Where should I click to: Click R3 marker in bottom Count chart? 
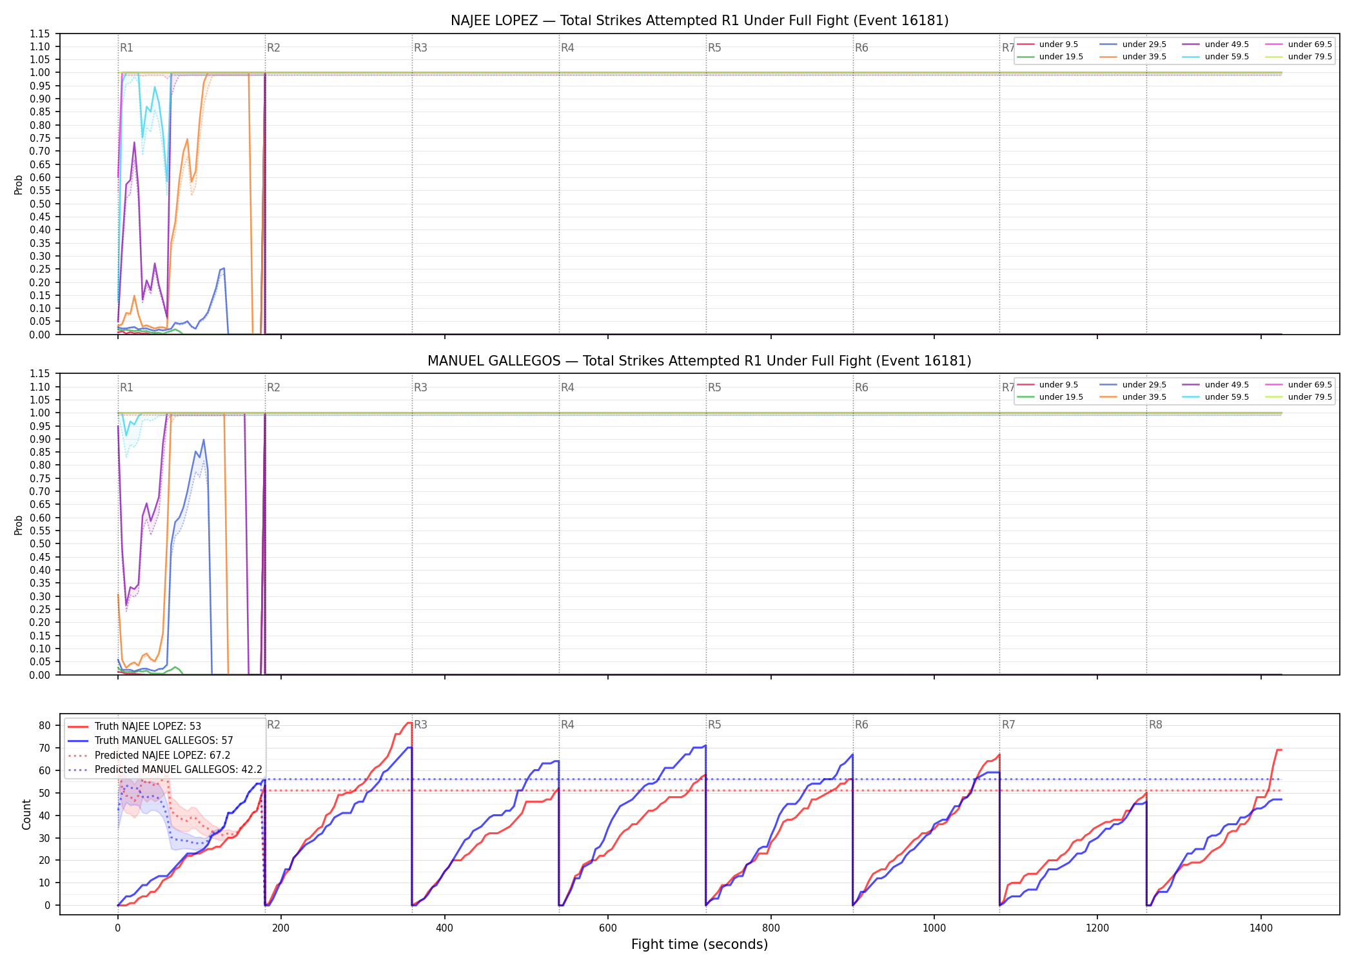click(x=420, y=725)
